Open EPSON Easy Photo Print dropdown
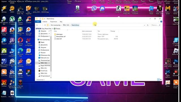The image size is (181, 102). click(x=53, y=29)
